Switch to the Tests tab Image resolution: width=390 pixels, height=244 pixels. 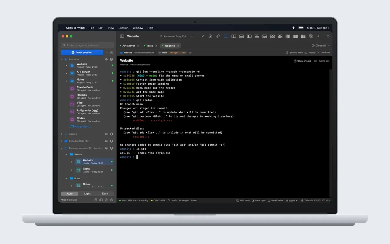pyautogui.click(x=149, y=46)
